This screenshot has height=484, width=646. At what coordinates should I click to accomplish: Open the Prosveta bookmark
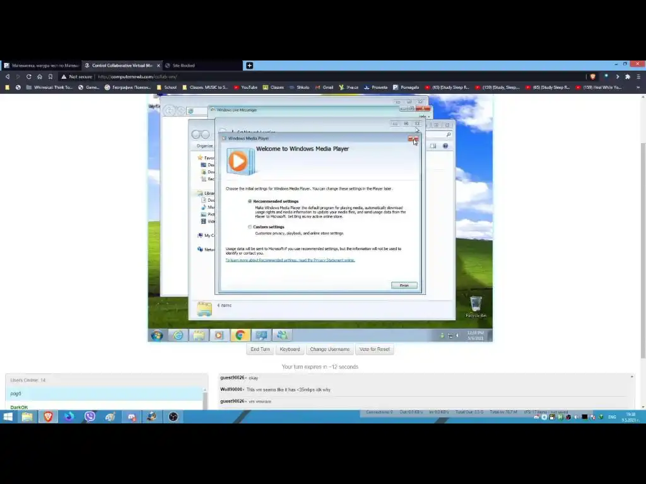click(376, 87)
